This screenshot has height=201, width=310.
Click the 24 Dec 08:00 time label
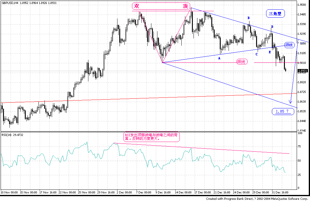pyautogui.click(x=242, y=192)
